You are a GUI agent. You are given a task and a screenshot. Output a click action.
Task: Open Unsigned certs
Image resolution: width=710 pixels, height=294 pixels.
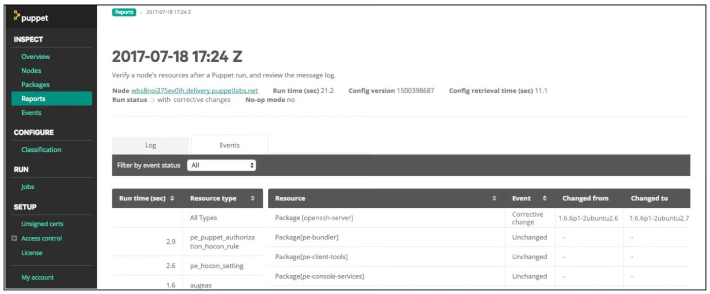[x=42, y=224]
